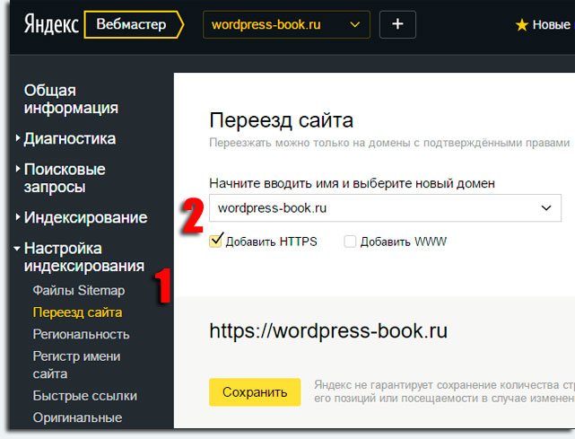This screenshot has height=439, width=575.
Task: Open the wordpress-book.ru site selector in header
Action: [x=286, y=24]
